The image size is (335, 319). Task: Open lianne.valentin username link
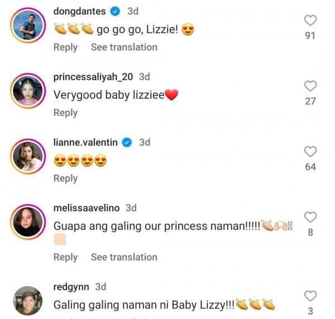point(85,142)
